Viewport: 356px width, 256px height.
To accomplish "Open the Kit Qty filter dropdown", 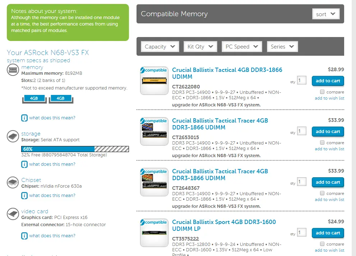I will (x=200, y=47).
